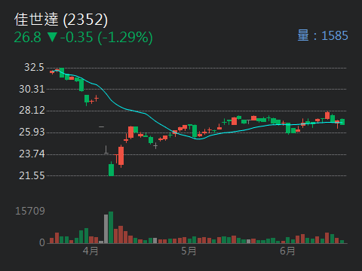Select the 4月 timeline marker
This screenshot has height=271, width=362.
90,251
